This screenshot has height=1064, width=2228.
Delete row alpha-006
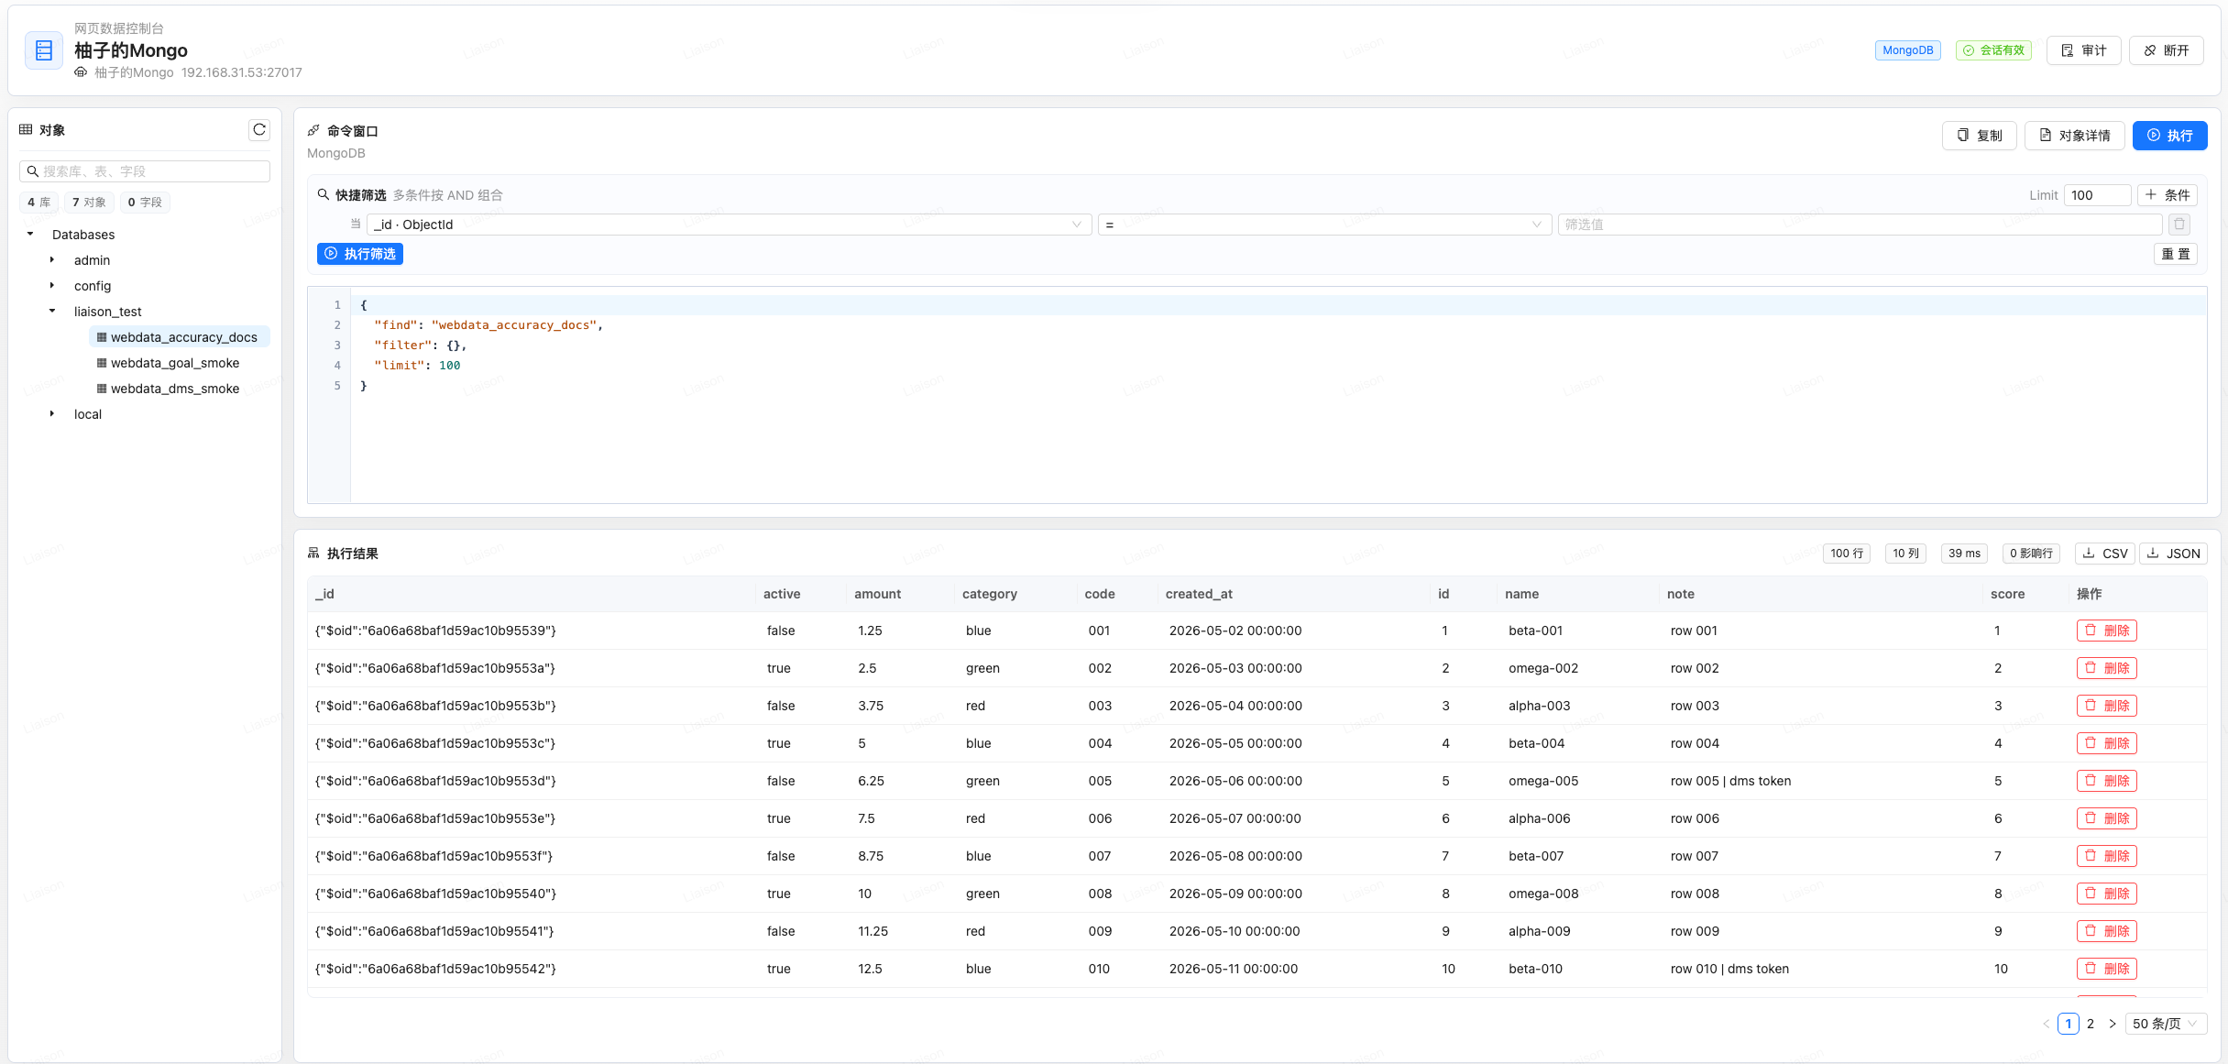pos(2106,818)
